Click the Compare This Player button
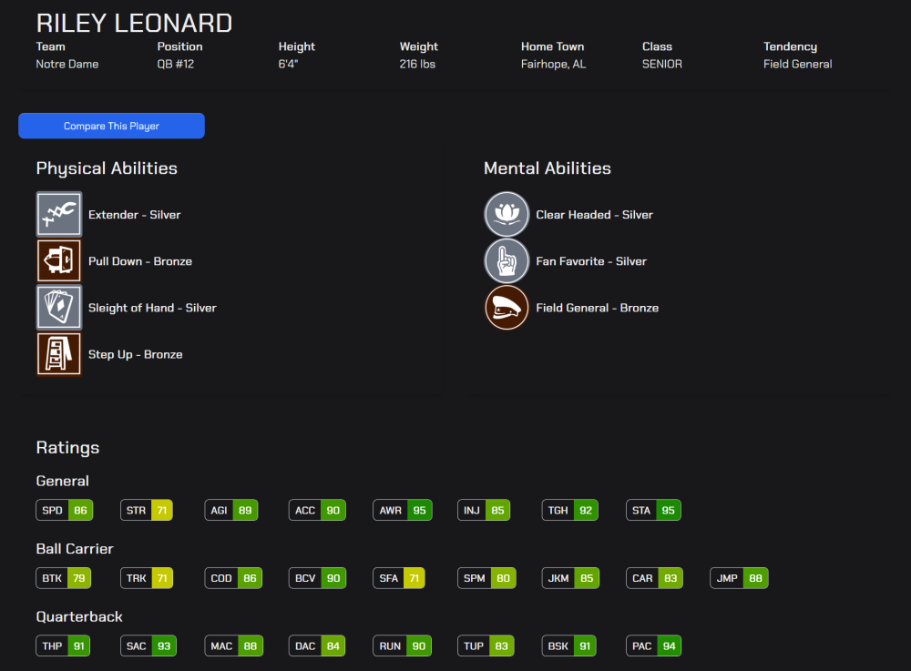The height and width of the screenshot is (671, 911). pos(111,126)
